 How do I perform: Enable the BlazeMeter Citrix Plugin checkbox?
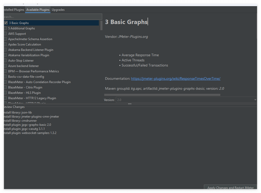[x=5, y=87]
